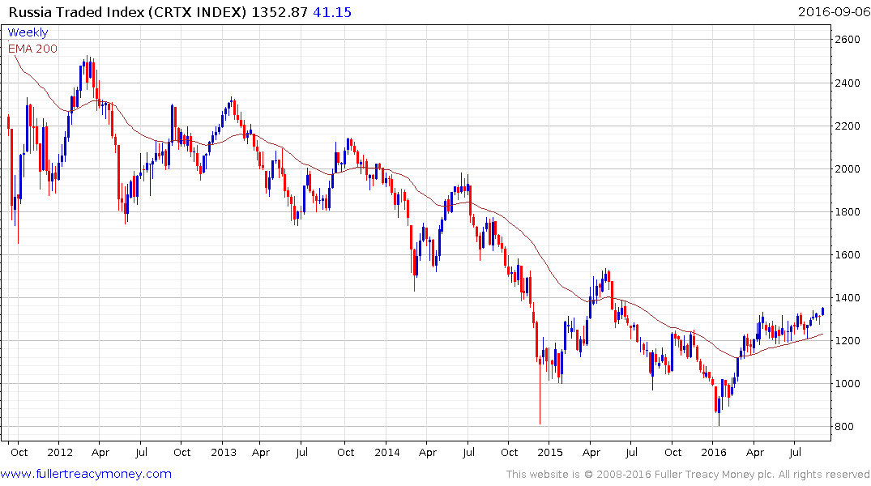This screenshot has width=871, height=486.
Task: Click the 1800 price axis label
Action: coord(848,211)
